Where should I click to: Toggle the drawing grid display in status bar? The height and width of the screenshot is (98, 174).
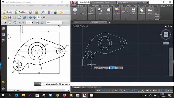point(104,91)
